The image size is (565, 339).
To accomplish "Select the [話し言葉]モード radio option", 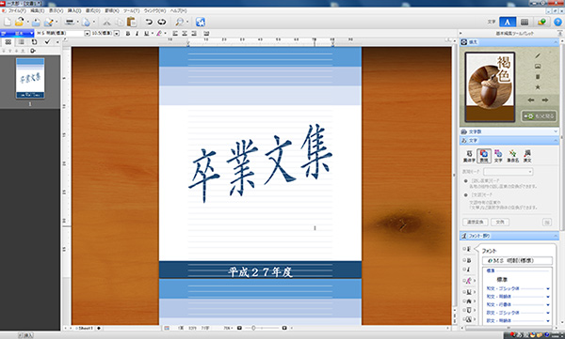I will (x=466, y=181).
